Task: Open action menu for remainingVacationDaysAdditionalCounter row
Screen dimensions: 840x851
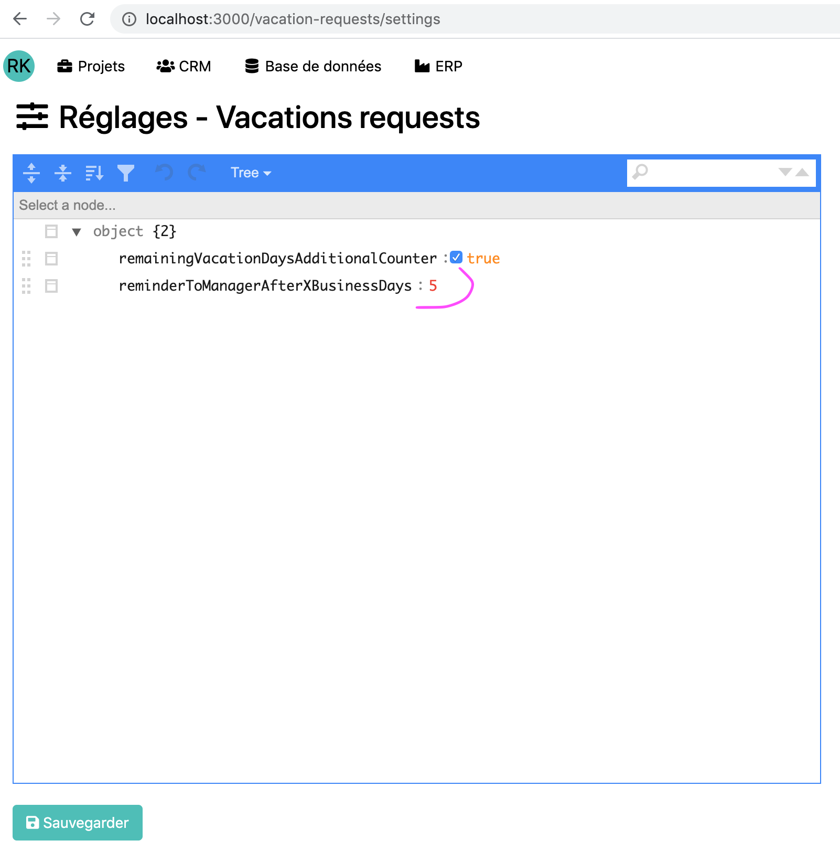Action: pos(51,259)
